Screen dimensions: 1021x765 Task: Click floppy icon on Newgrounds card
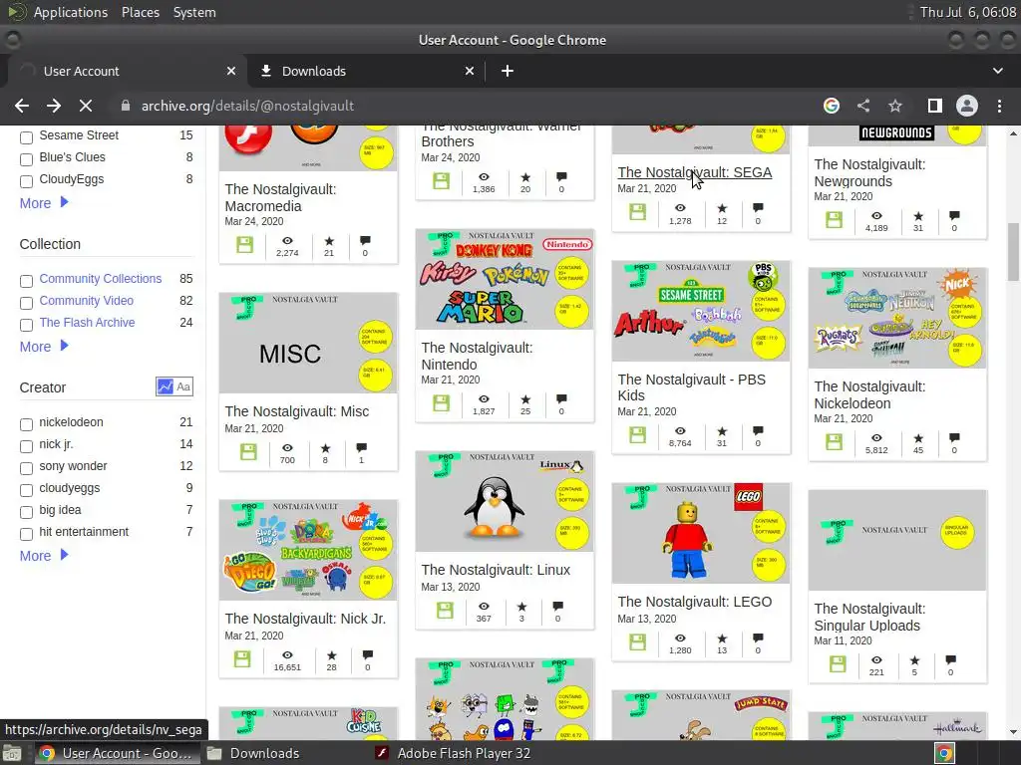[x=835, y=219]
